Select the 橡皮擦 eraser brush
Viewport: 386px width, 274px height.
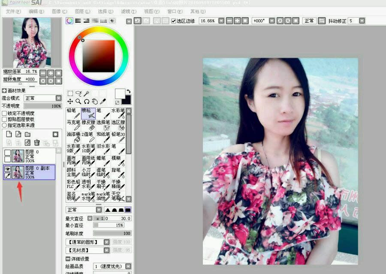pos(88,125)
